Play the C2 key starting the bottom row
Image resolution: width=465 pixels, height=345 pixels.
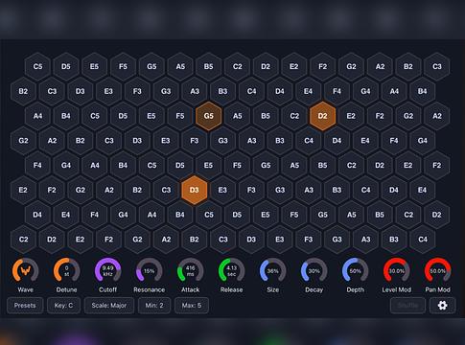tap(23, 240)
